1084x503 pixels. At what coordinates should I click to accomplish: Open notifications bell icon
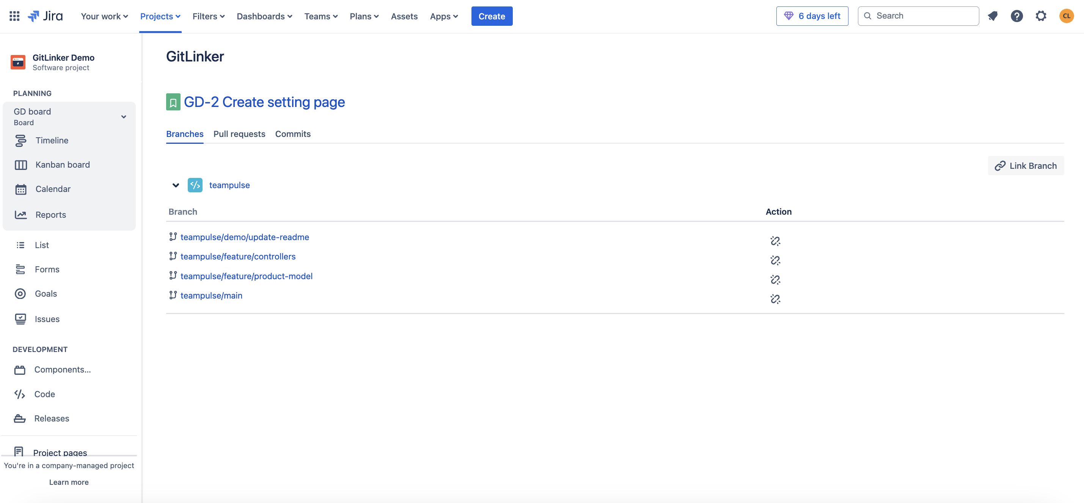pos(992,16)
